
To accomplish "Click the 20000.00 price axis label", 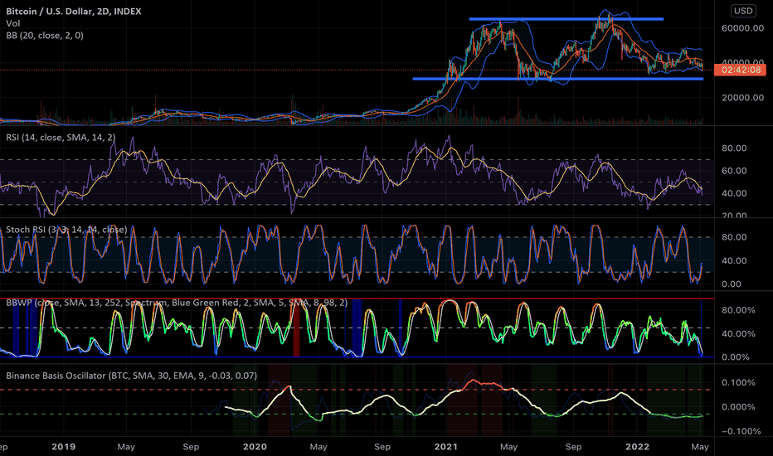I will [742, 98].
